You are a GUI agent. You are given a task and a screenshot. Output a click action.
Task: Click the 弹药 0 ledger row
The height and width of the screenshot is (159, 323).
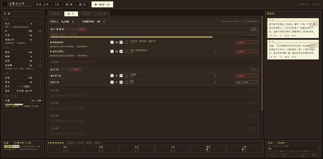[23, 57]
